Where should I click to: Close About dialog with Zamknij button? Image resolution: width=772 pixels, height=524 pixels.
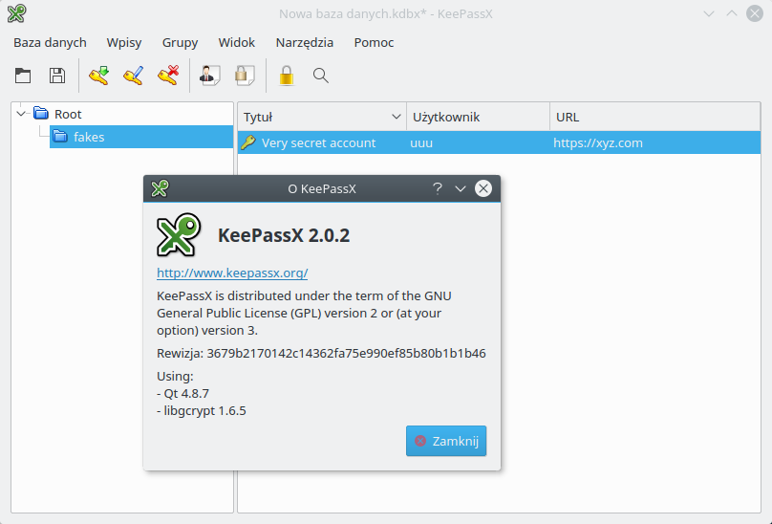(446, 441)
